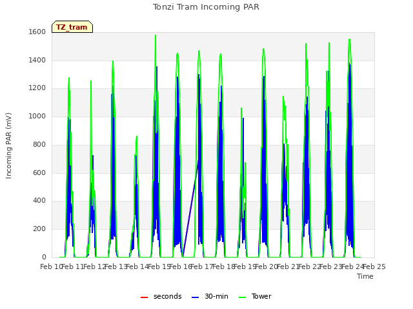The width and height of the screenshot is (413, 309).
Task: Click the 800 y-axis tick label
Action: (39, 144)
